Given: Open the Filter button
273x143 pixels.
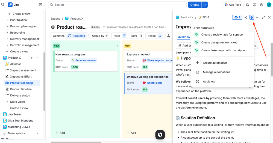Looking at the screenshot, I should (x=119, y=36).
